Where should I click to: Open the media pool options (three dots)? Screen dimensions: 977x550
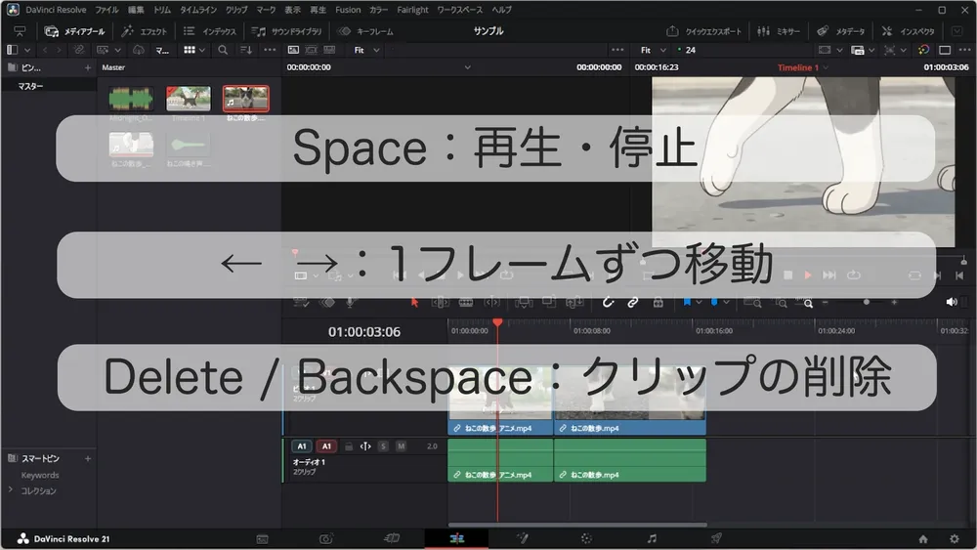tap(270, 50)
